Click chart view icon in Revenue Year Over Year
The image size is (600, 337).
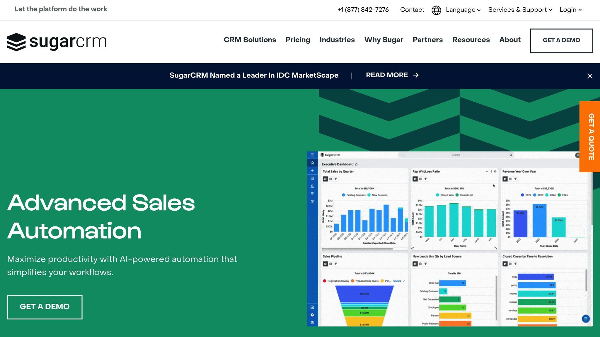click(x=505, y=179)
